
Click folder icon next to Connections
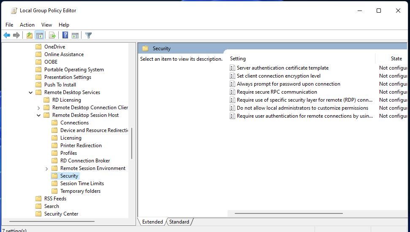[x=54, y=122]
